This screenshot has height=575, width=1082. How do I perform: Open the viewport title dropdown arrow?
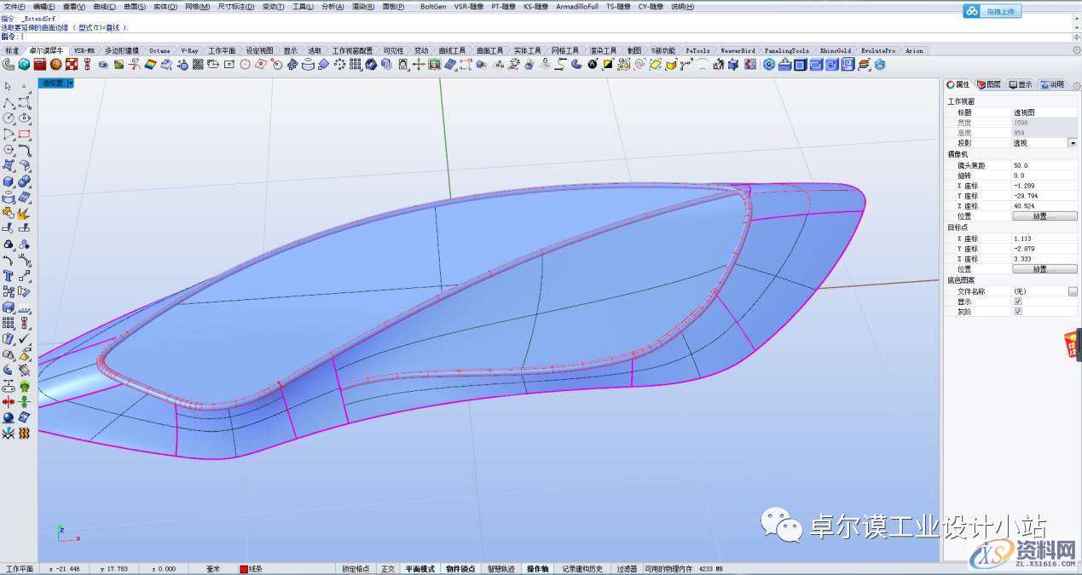[x=70, y=83]
